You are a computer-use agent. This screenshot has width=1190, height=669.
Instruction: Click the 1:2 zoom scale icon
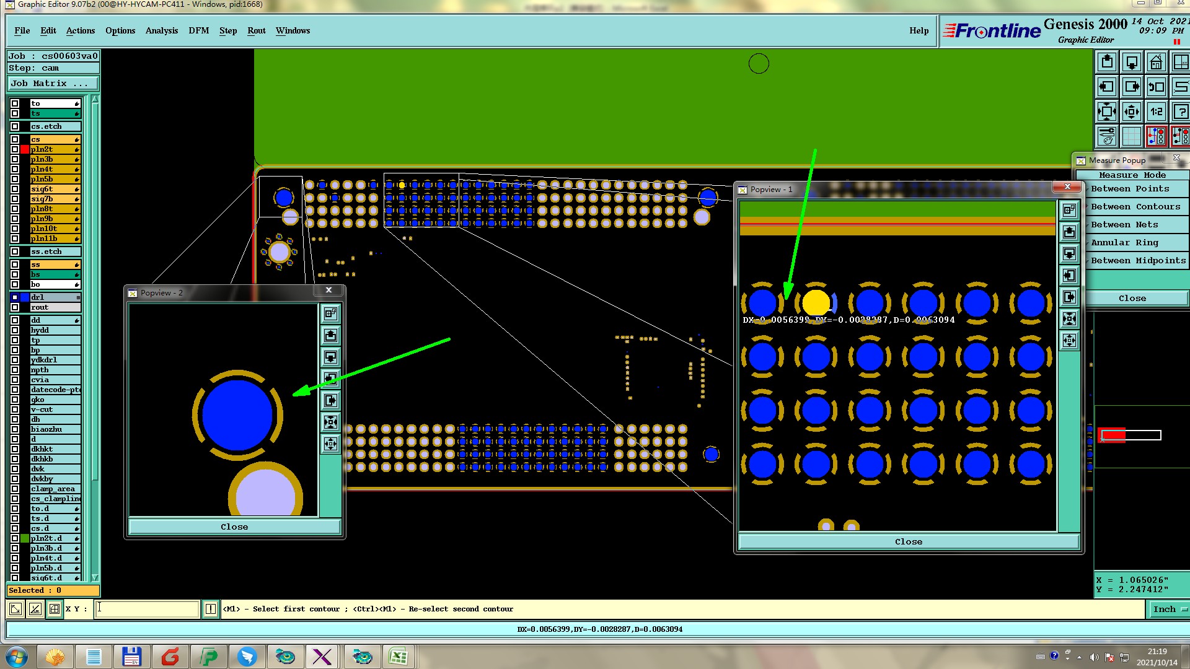[1156, 112]
